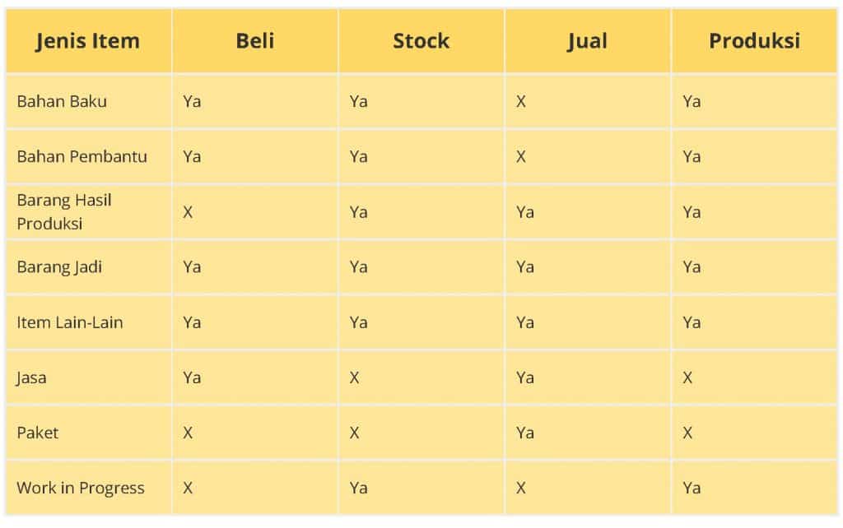Click the Barang Jadi row label
This screenshot has width=843, height=528.
coord(59,267)
